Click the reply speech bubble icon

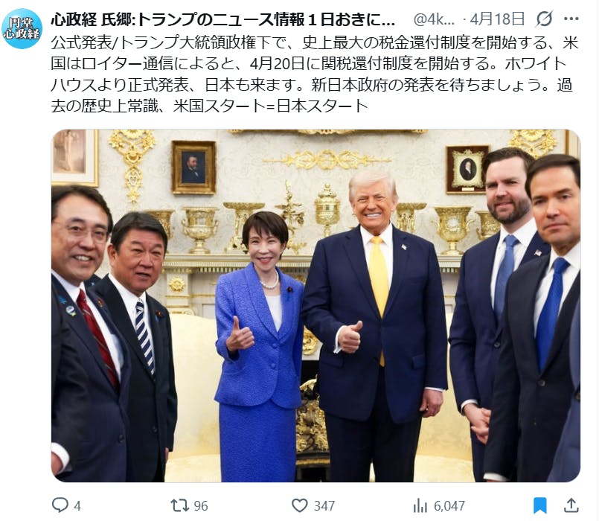[60, 505]
